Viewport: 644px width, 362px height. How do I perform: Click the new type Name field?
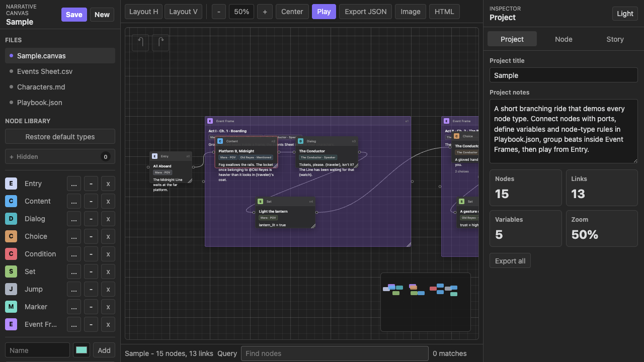pos(37,350)
